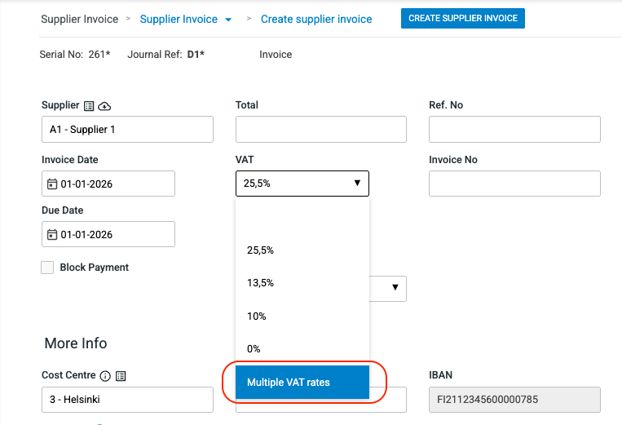Choose 25,5% from the VAT list

pos(261,250)
